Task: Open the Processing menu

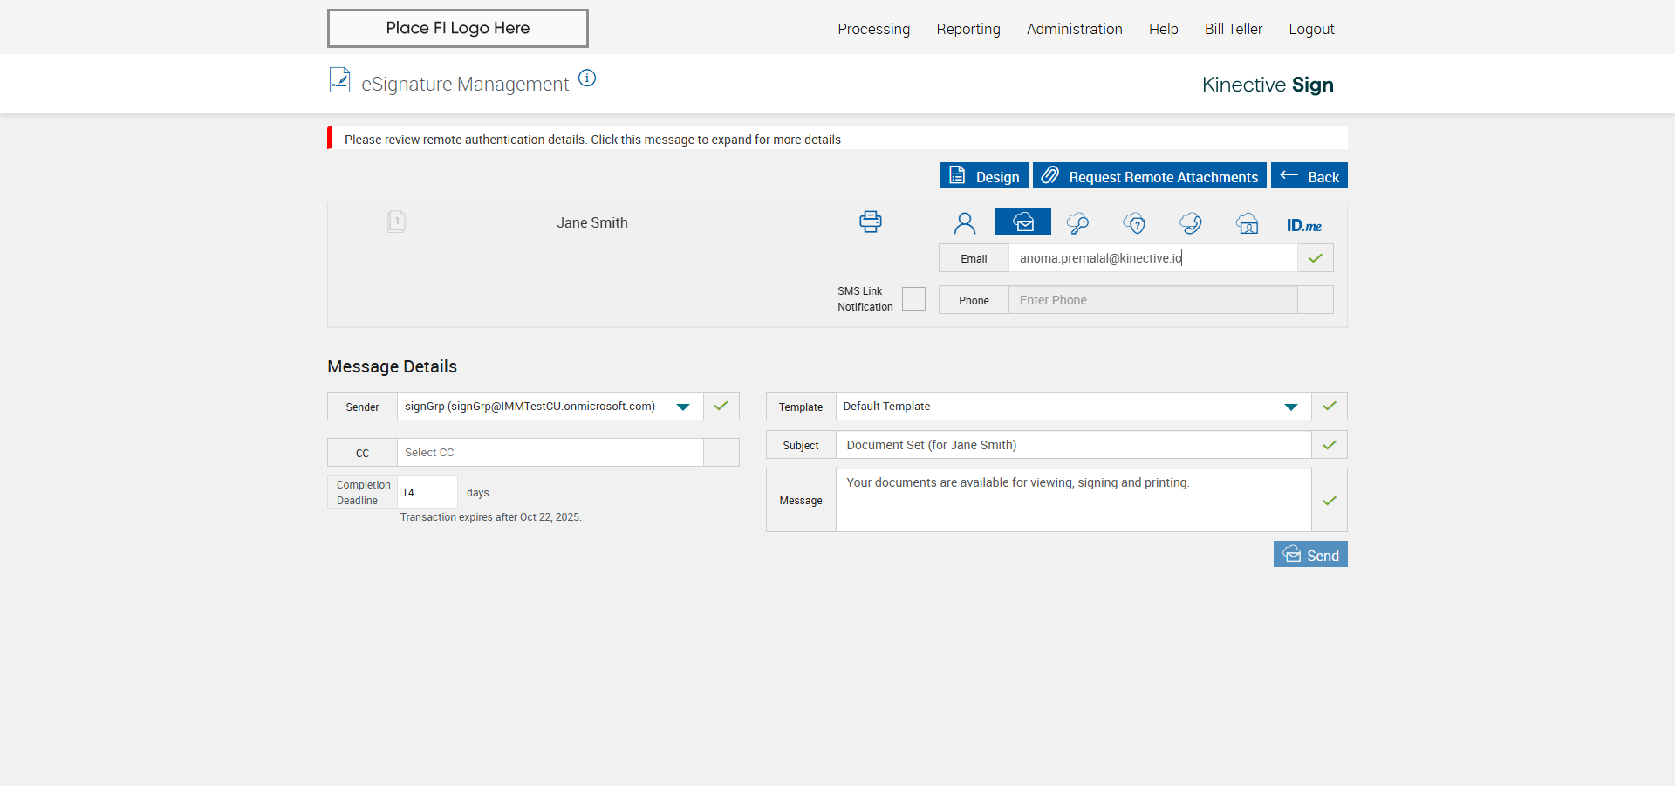Action: pos(873,29)
